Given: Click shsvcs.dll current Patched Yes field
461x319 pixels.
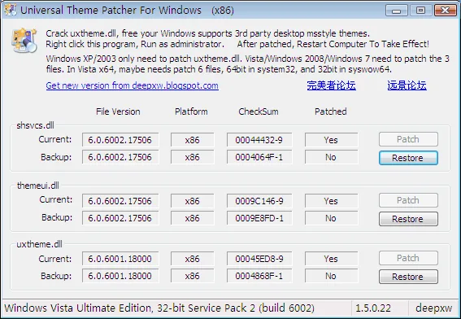Looking at the screenshot, I should (332, 140).
